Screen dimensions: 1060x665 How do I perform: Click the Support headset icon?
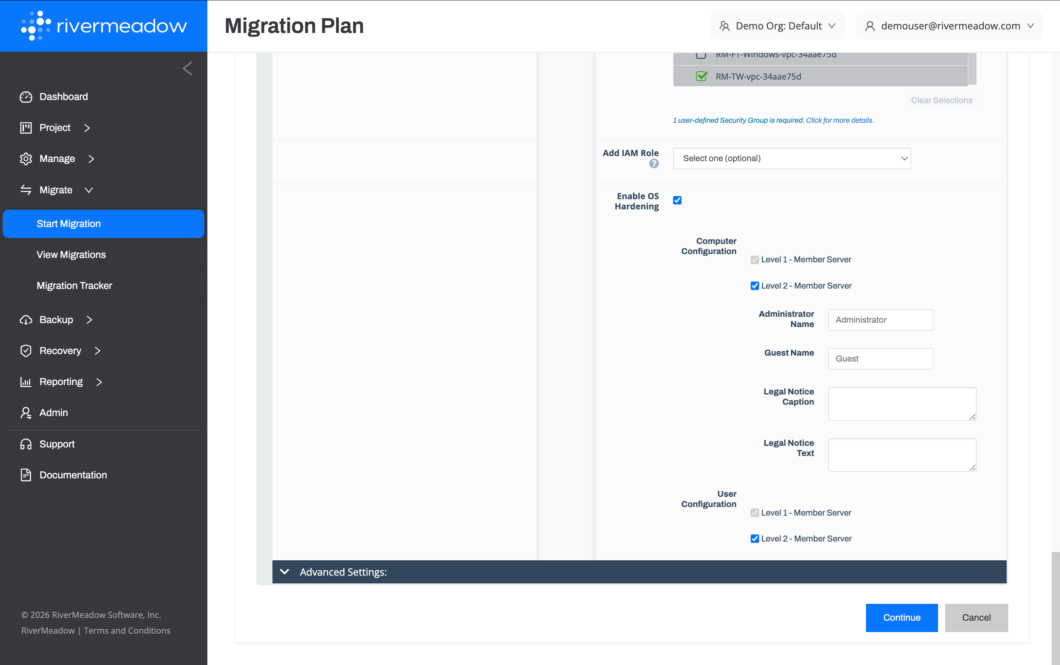[26, 444]
